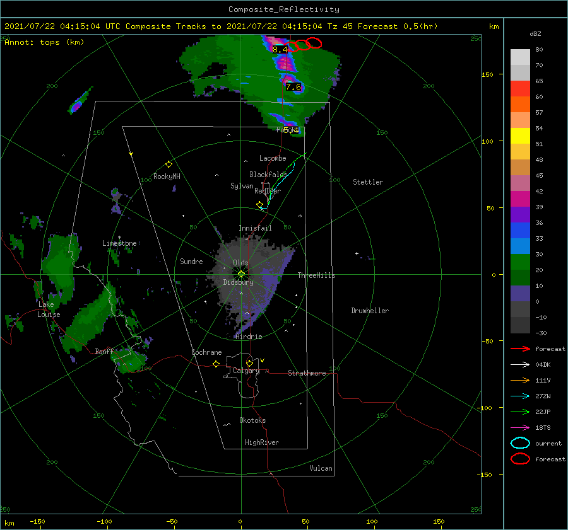
Task: Click the Drumheller town label
Action: coord(370,311)
